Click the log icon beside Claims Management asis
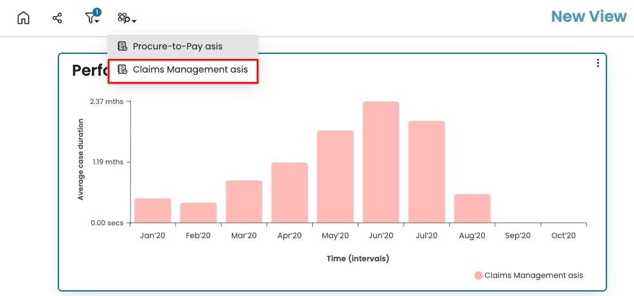 click(122, 70)
